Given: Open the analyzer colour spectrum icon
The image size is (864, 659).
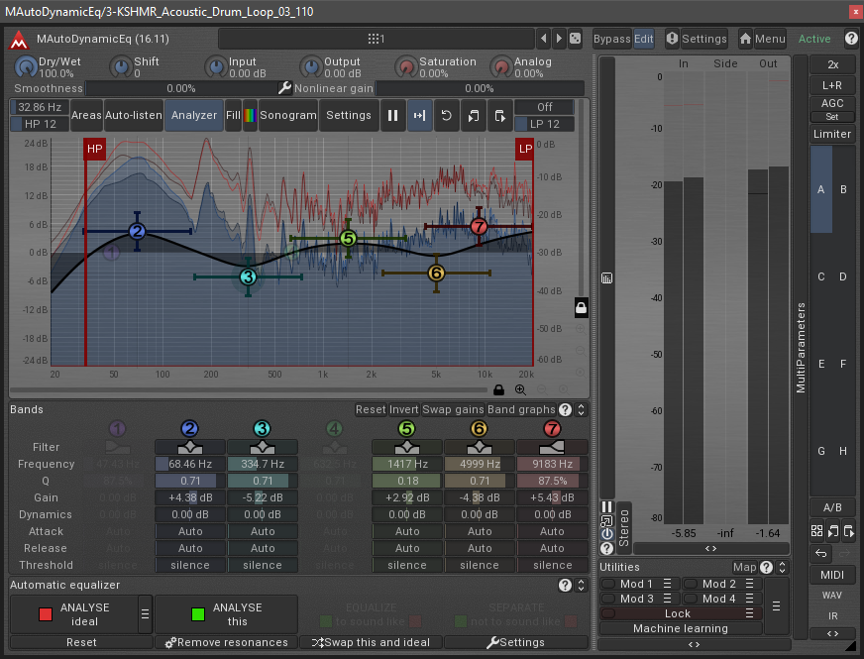Looking at the screenshot, I should pos(250,115).
